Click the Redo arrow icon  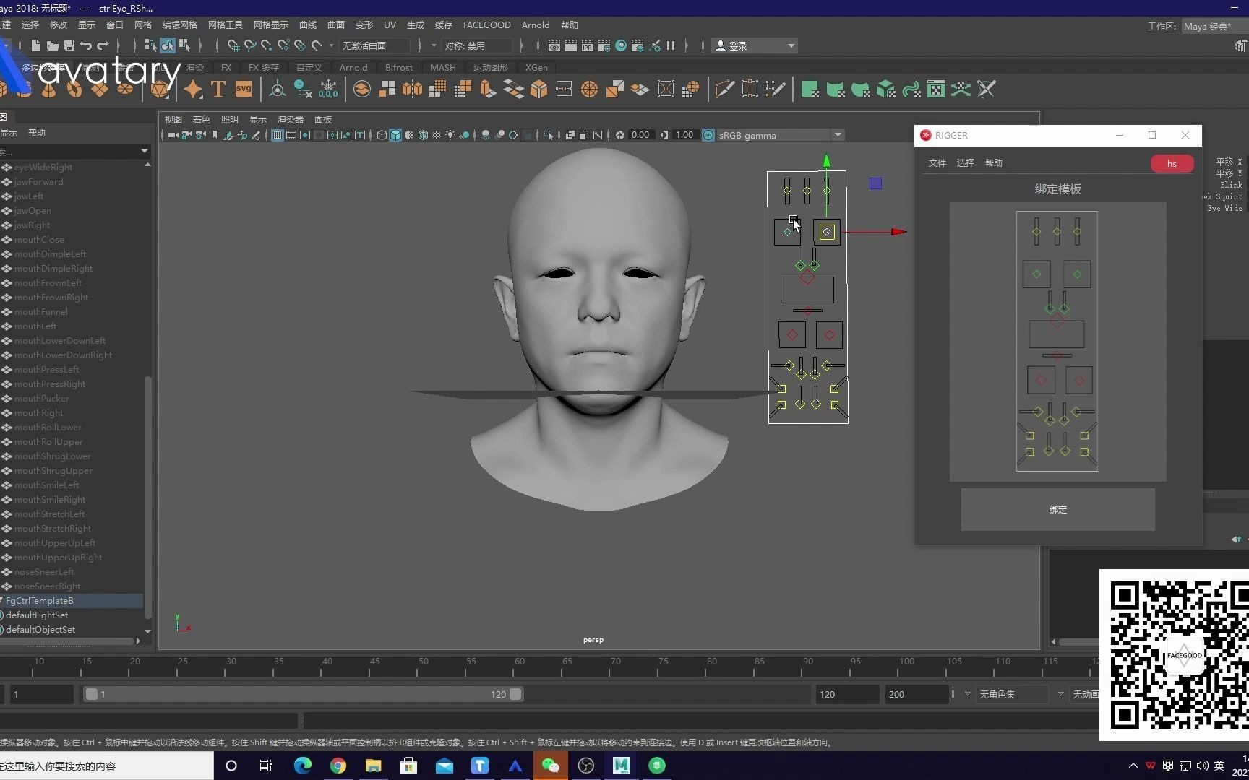[x=103, y=45]
